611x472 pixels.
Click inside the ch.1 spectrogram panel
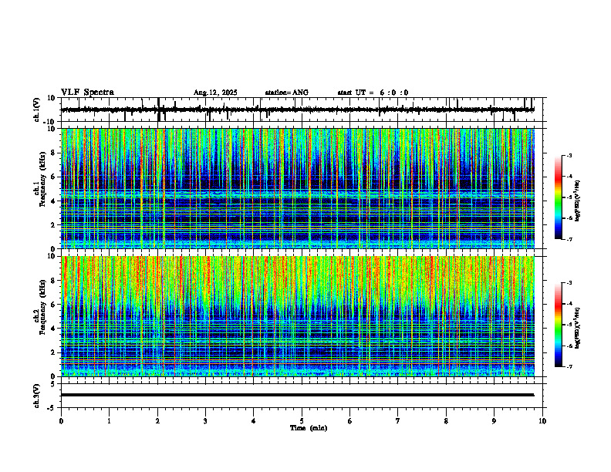click(x=297, y=188)
